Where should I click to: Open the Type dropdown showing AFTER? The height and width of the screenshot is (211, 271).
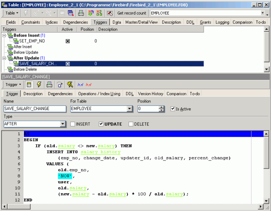[63, 124]
